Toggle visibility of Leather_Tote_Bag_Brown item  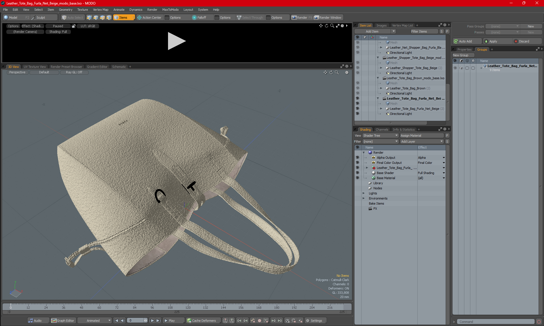(358, 88)
